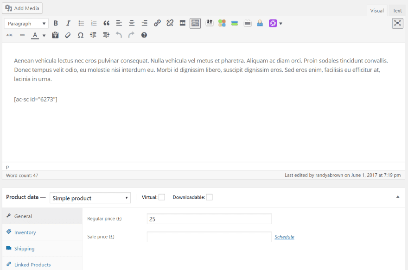This screenshot has height=270, width=408.
Task: Apply italic formatting
Action: (x=68, y=23)
